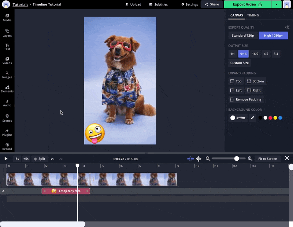Viewport: 293px width, 227px height.
Task: Open the background color hex picker
Action: [x=238, y=118]
